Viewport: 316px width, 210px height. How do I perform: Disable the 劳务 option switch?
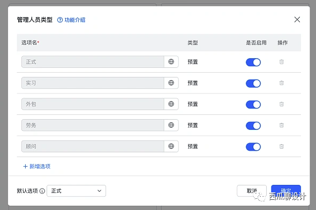click(x=253, y=126)
